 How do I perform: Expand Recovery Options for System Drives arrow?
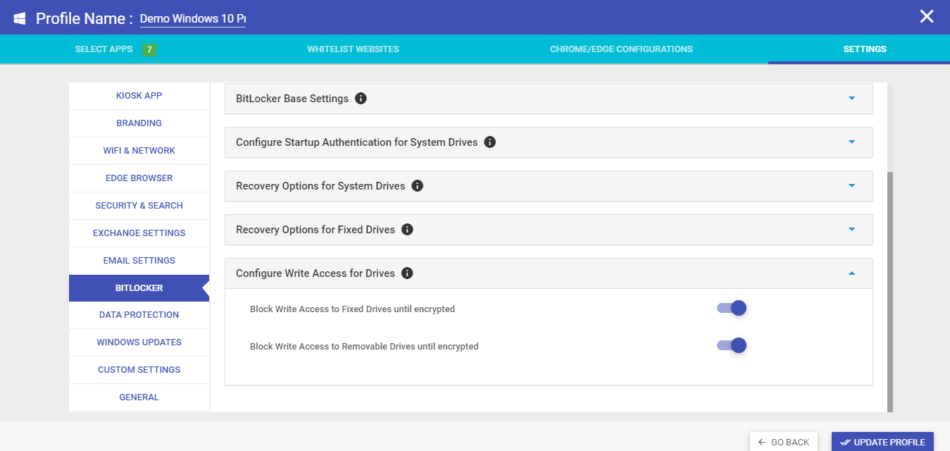pyautogui.click(x=852, y=186)
